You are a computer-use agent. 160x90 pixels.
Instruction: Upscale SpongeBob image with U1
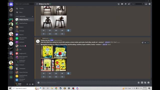(x=43, y=73)
